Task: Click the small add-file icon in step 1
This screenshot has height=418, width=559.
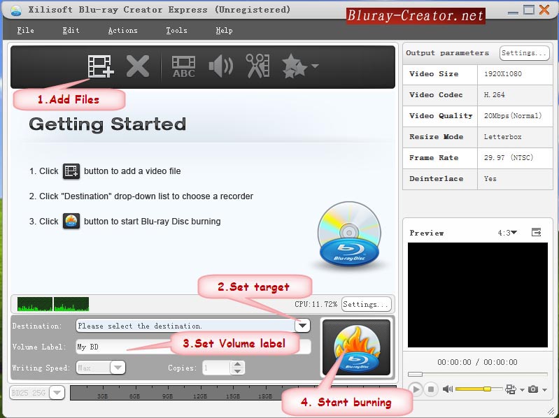Action: coord(71,171)
